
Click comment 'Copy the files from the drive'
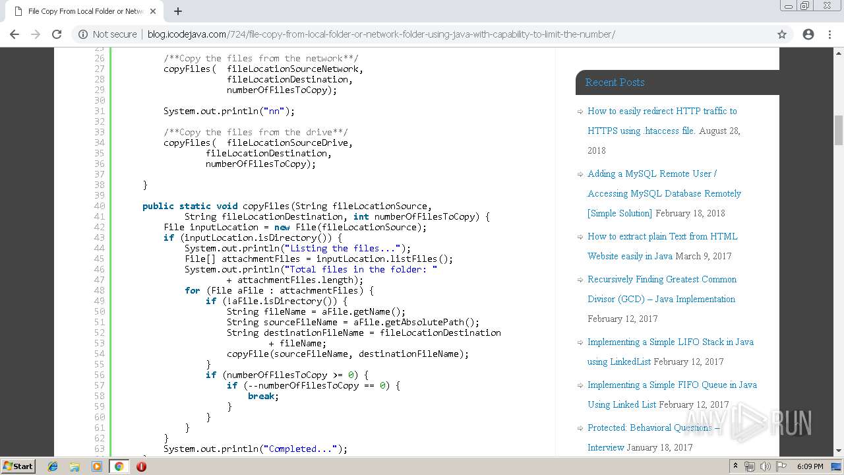(256, 132)
